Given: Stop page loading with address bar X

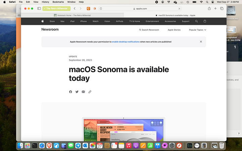Looking at the screenshot, I should (179, 9).
